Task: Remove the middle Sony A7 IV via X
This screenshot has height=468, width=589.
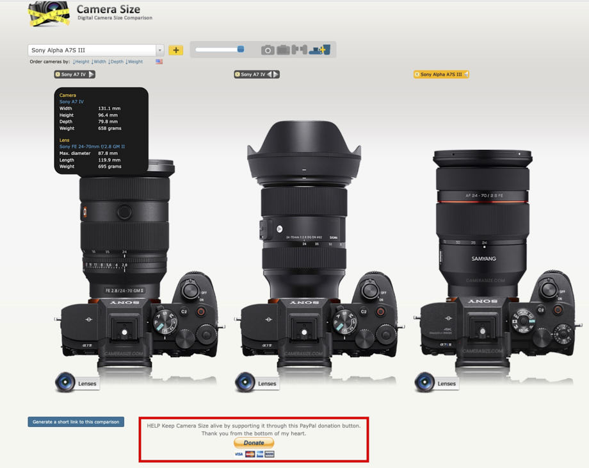Action: (x=238, y=74)
